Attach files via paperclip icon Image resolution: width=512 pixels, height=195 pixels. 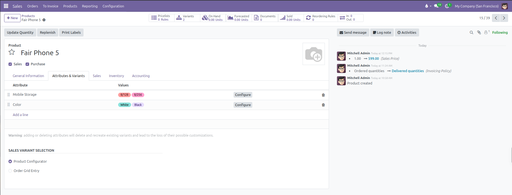479,32
